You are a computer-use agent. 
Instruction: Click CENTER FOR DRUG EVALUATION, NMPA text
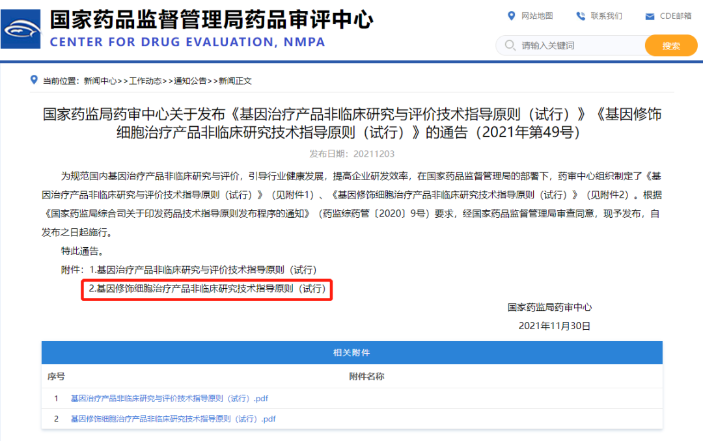(187, 42)
